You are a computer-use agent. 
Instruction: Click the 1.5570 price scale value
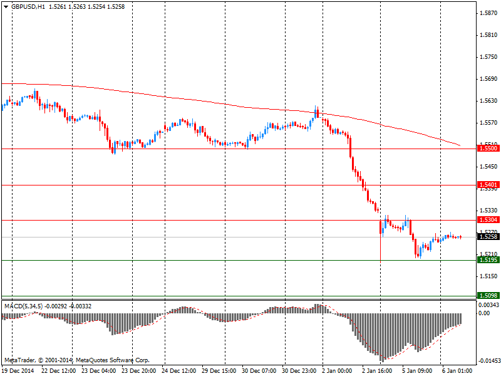tap(488, 123)
